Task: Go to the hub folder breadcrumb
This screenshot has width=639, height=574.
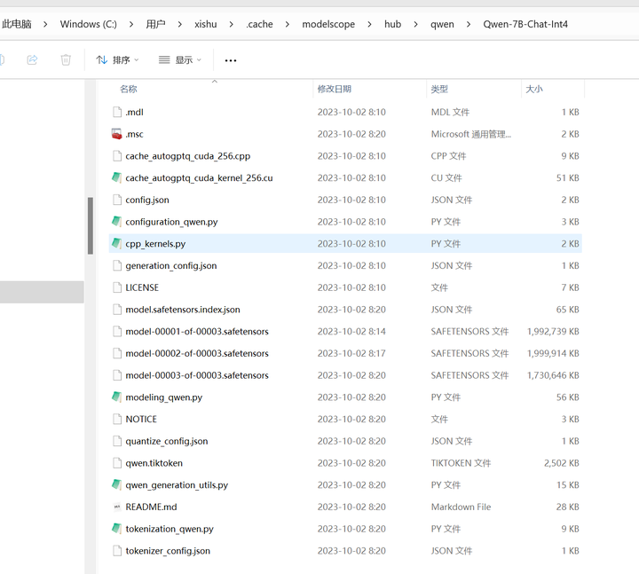Action: (392, 24)
